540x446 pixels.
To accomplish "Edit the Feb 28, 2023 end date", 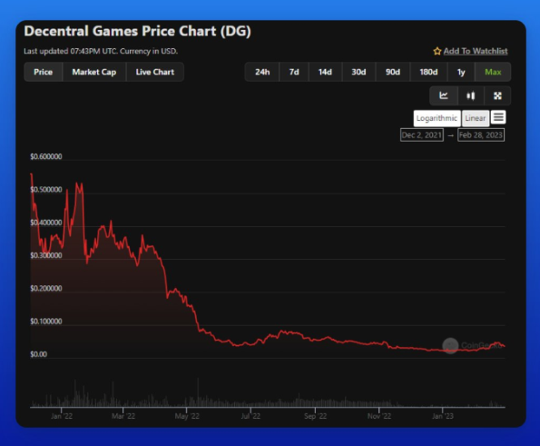I will point(481,134).
